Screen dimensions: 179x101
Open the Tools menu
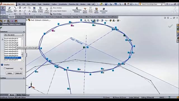point(39,4)
